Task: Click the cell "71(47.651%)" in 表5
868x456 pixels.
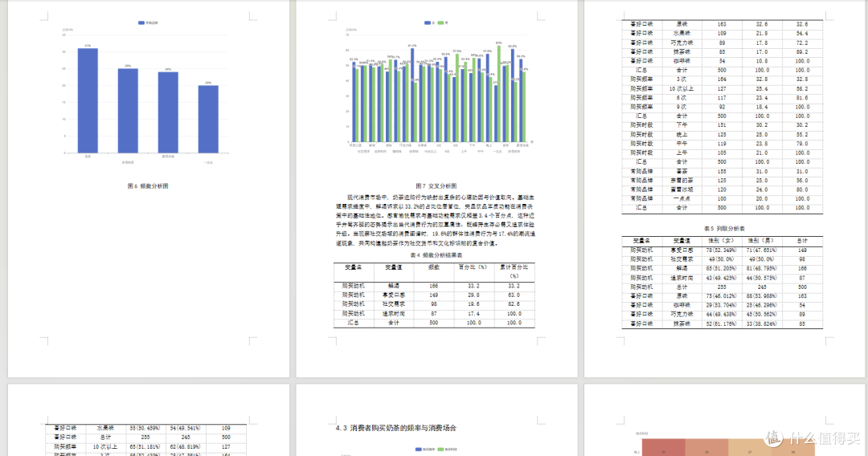Action: (x=761, y=250)
